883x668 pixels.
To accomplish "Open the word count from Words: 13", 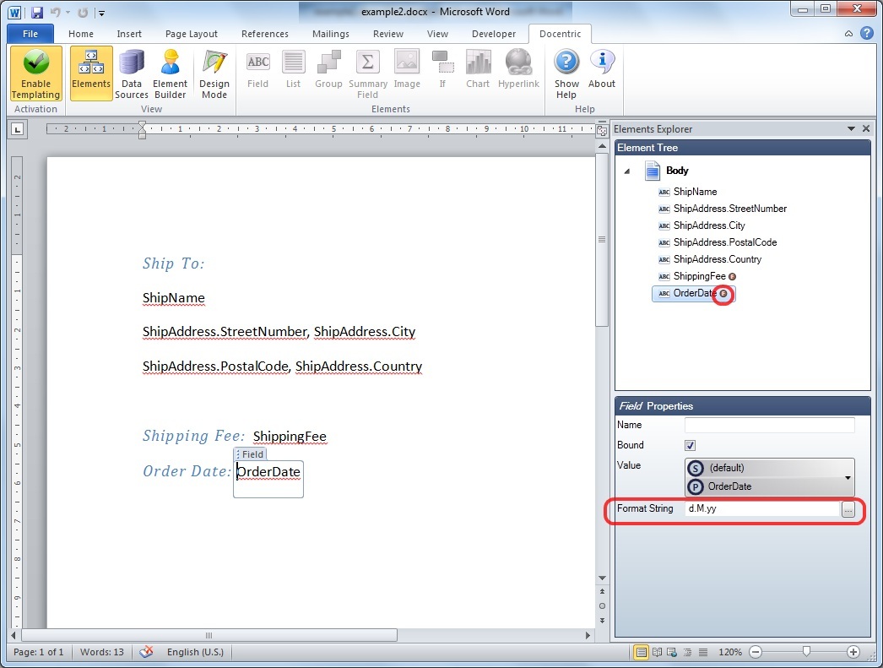I will [x=102, y=652].
